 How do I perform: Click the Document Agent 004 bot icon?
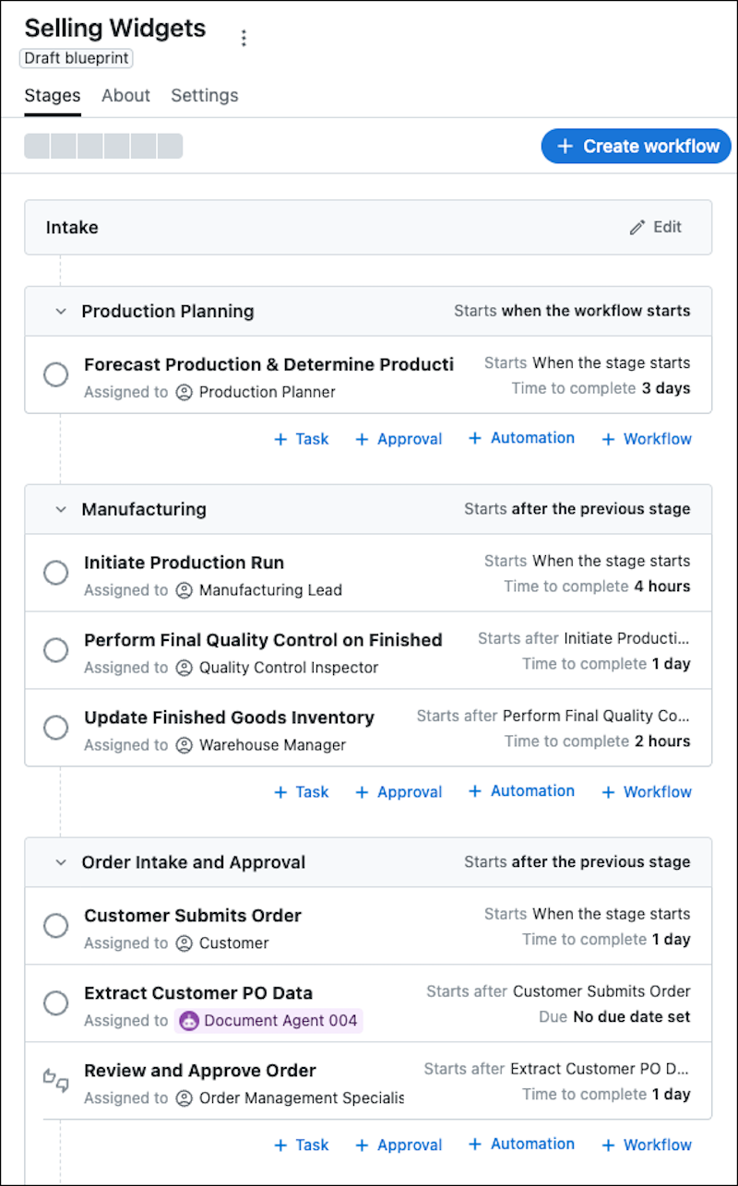(189, 1021)
